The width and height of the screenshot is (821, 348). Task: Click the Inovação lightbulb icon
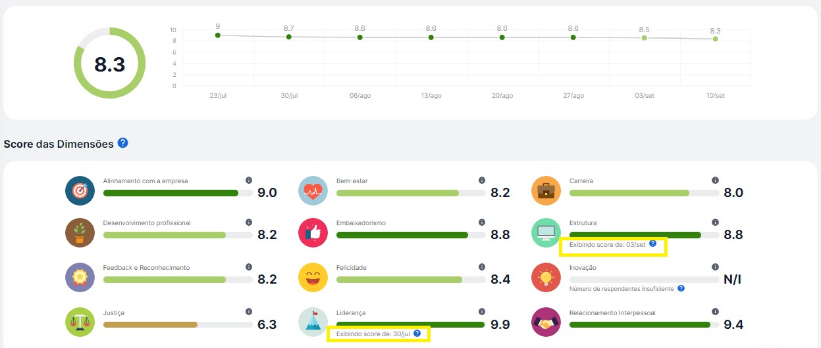[546, 277]
